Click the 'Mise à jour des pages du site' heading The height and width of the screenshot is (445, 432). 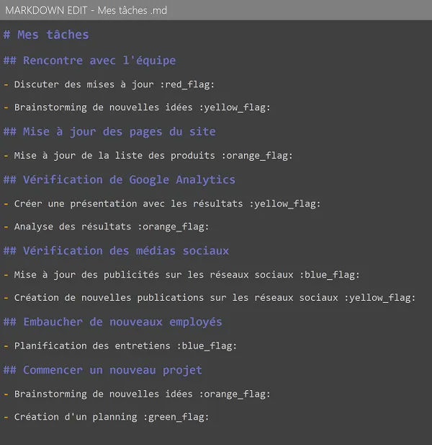coord(109,132)
